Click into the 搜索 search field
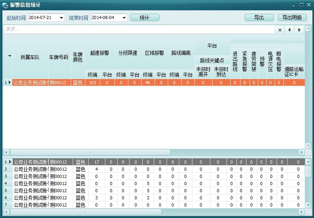This screenshot has width=314, height=218. [139, 30]
